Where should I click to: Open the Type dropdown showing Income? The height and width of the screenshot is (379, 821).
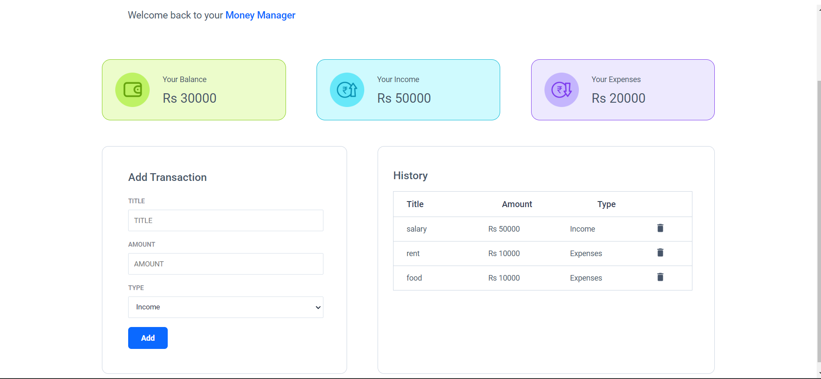click(x=226, y=307)
